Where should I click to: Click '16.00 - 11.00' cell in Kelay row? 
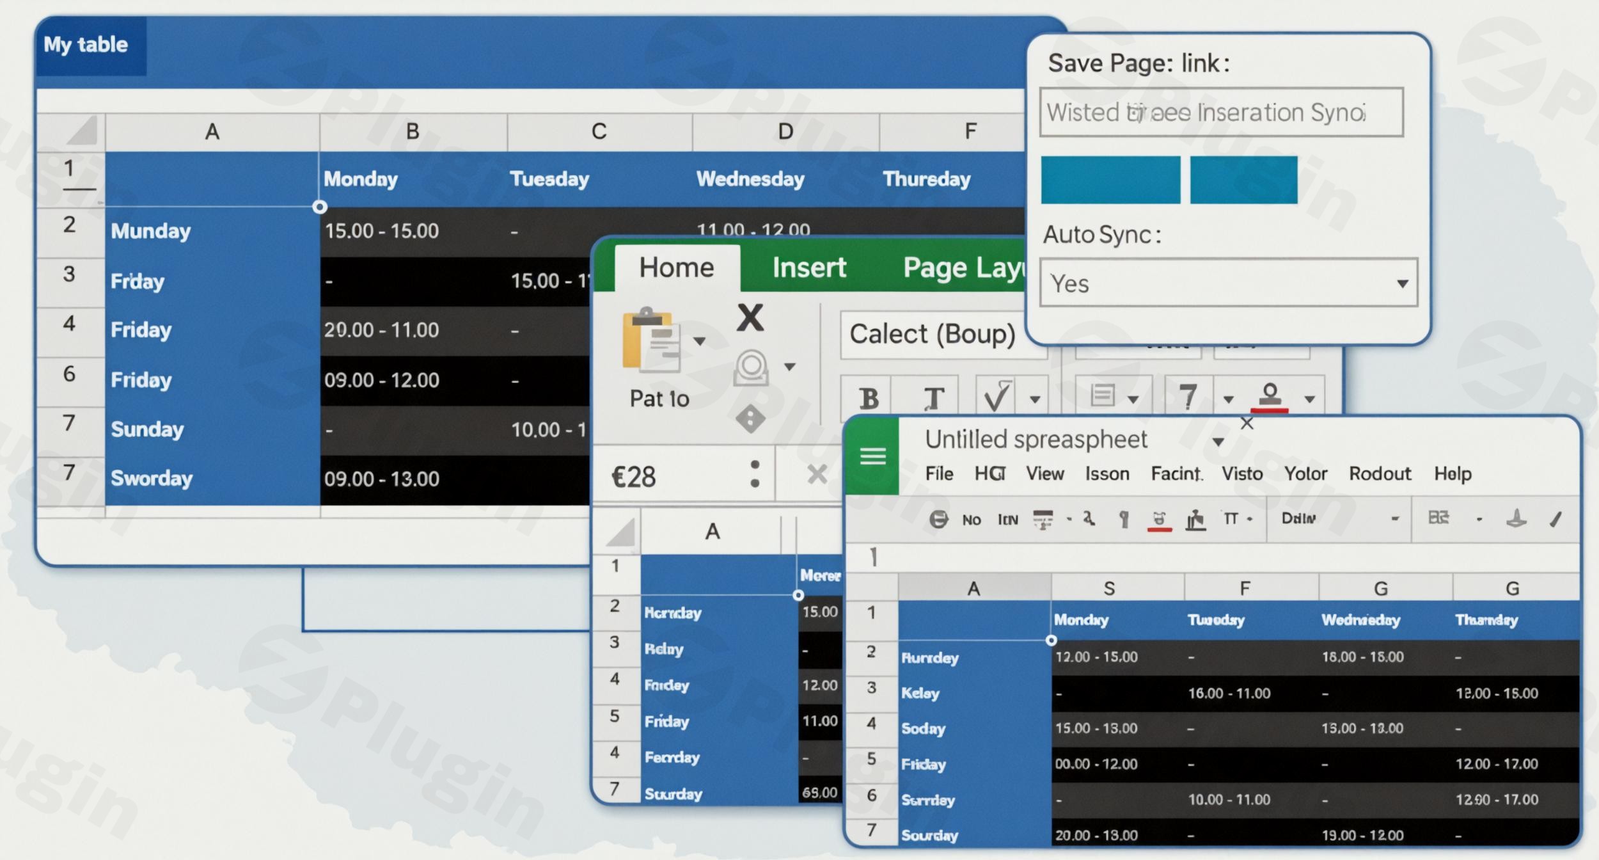click(1250, 694)
